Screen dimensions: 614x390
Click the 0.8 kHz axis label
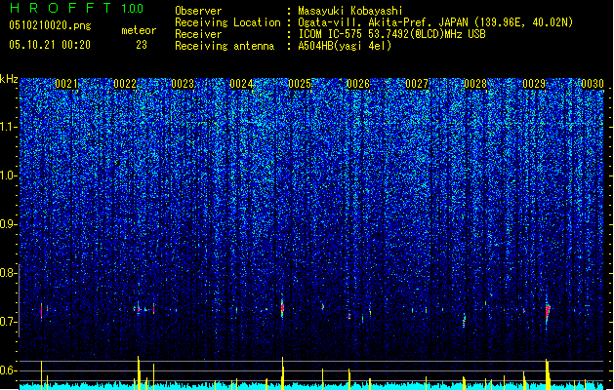pos(8,273)
